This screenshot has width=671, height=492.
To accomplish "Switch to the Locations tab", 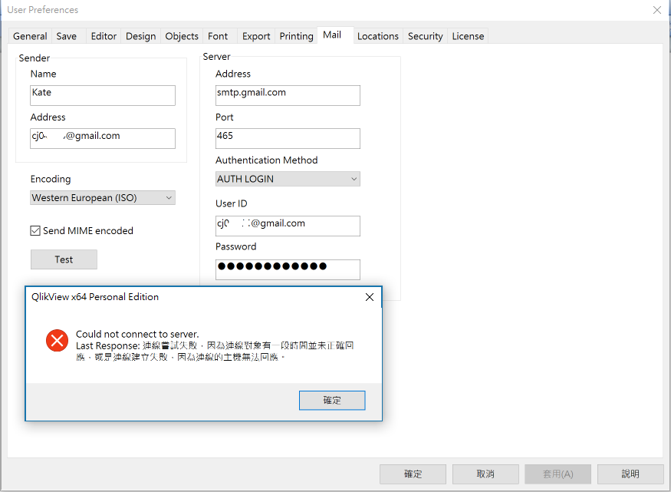I will pyautogui.click(x=377, y=36).
